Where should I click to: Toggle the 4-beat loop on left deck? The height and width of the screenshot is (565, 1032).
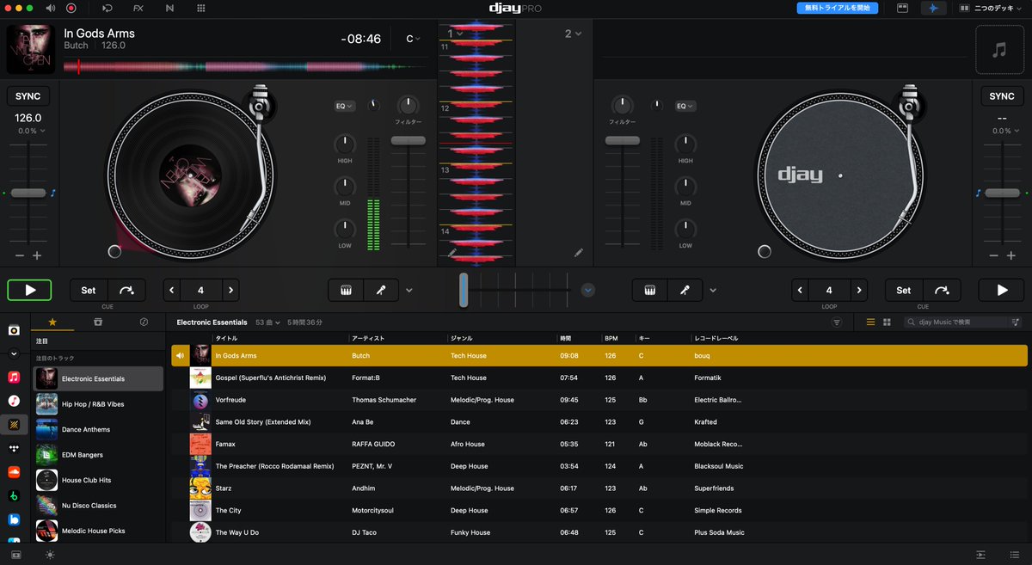coord(201,290)
